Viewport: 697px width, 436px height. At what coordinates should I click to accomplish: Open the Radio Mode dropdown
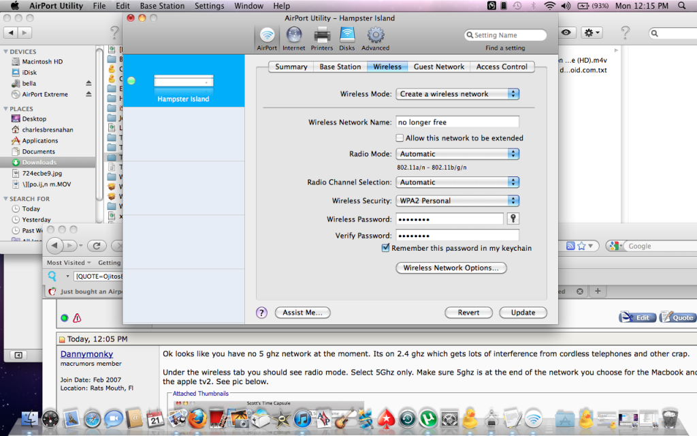point(457,154)
